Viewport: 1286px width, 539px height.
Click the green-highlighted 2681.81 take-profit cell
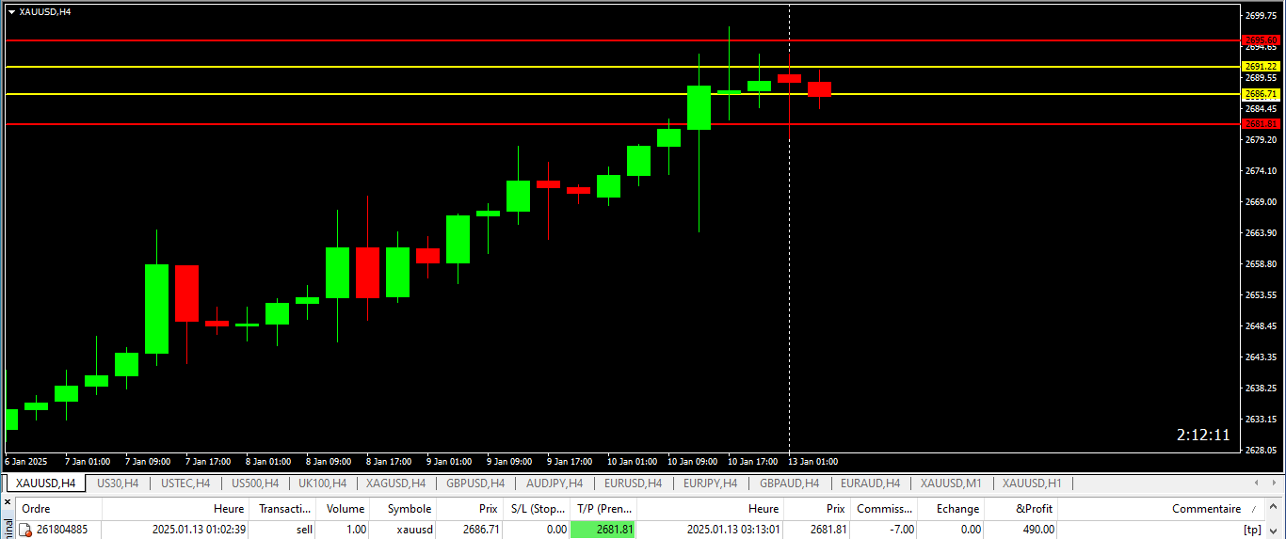coord(603,530)
